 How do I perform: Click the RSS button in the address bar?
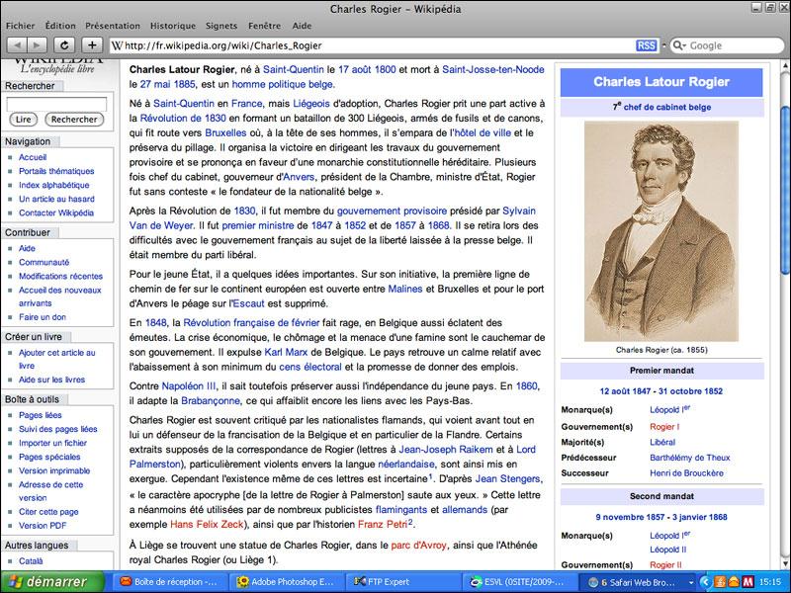tap(647, 45)
